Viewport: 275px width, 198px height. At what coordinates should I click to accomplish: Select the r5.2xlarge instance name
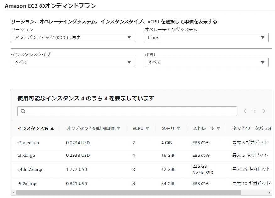click(x=27, y=184)
